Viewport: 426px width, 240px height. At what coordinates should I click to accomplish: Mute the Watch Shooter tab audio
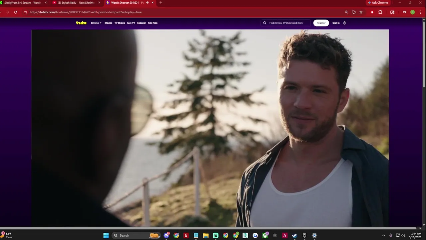click(147, 3)
